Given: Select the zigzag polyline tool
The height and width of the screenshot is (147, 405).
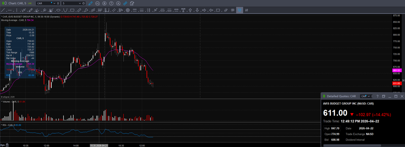Looking at the screenshot, I should pyautogui.click(x=24, y=10).
